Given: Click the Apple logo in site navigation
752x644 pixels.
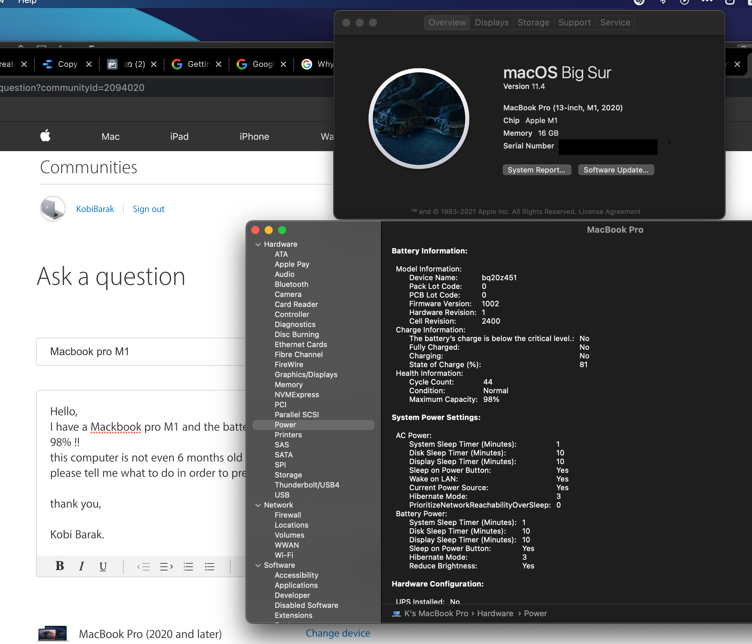Looking at the screenshot, I should 45,136.
